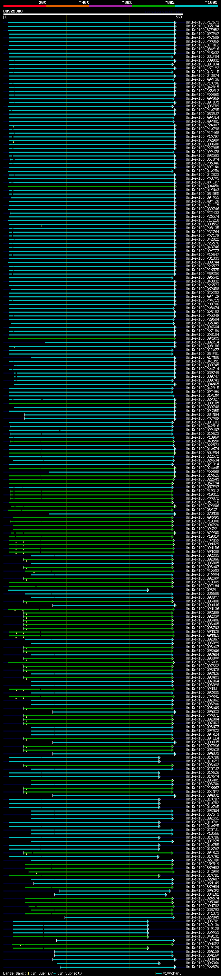The width and height of the screenshot is (221, 976).
Task: Select label UniRef100_A9XP95
Action: (x=202, y=517)
